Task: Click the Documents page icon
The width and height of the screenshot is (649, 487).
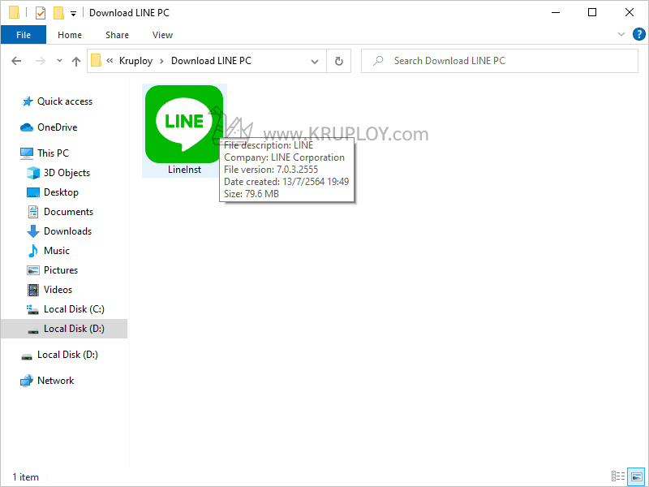Action: 33,212
